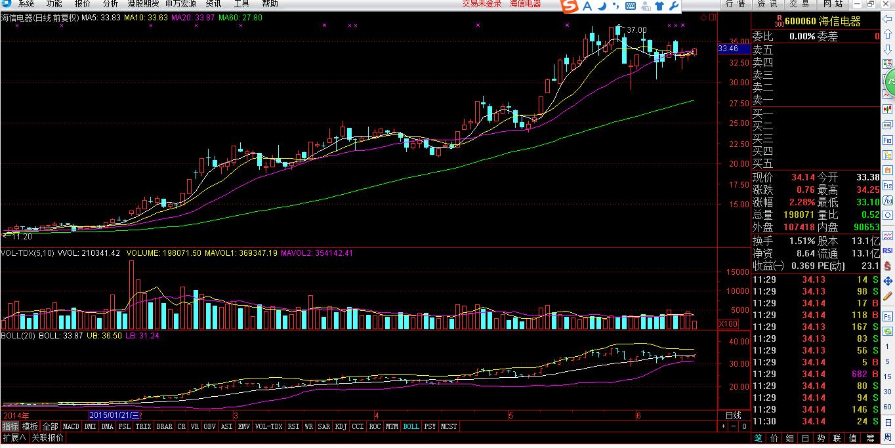
Task: Select the 筹 chip distribution tab
Action: pos(870,438)
